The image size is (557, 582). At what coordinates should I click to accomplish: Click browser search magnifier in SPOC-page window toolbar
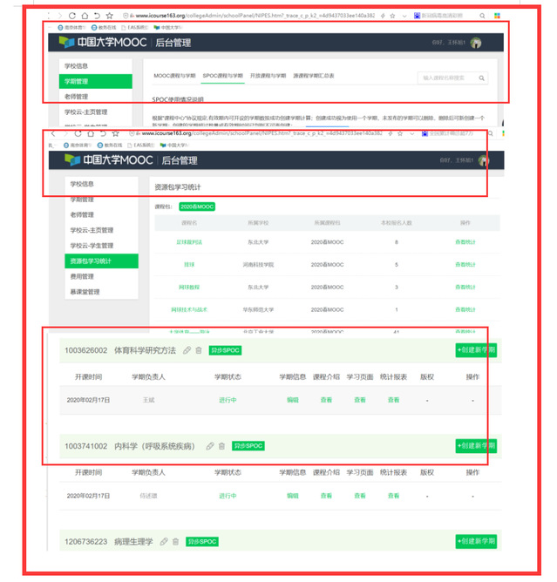tap(482, 16)
